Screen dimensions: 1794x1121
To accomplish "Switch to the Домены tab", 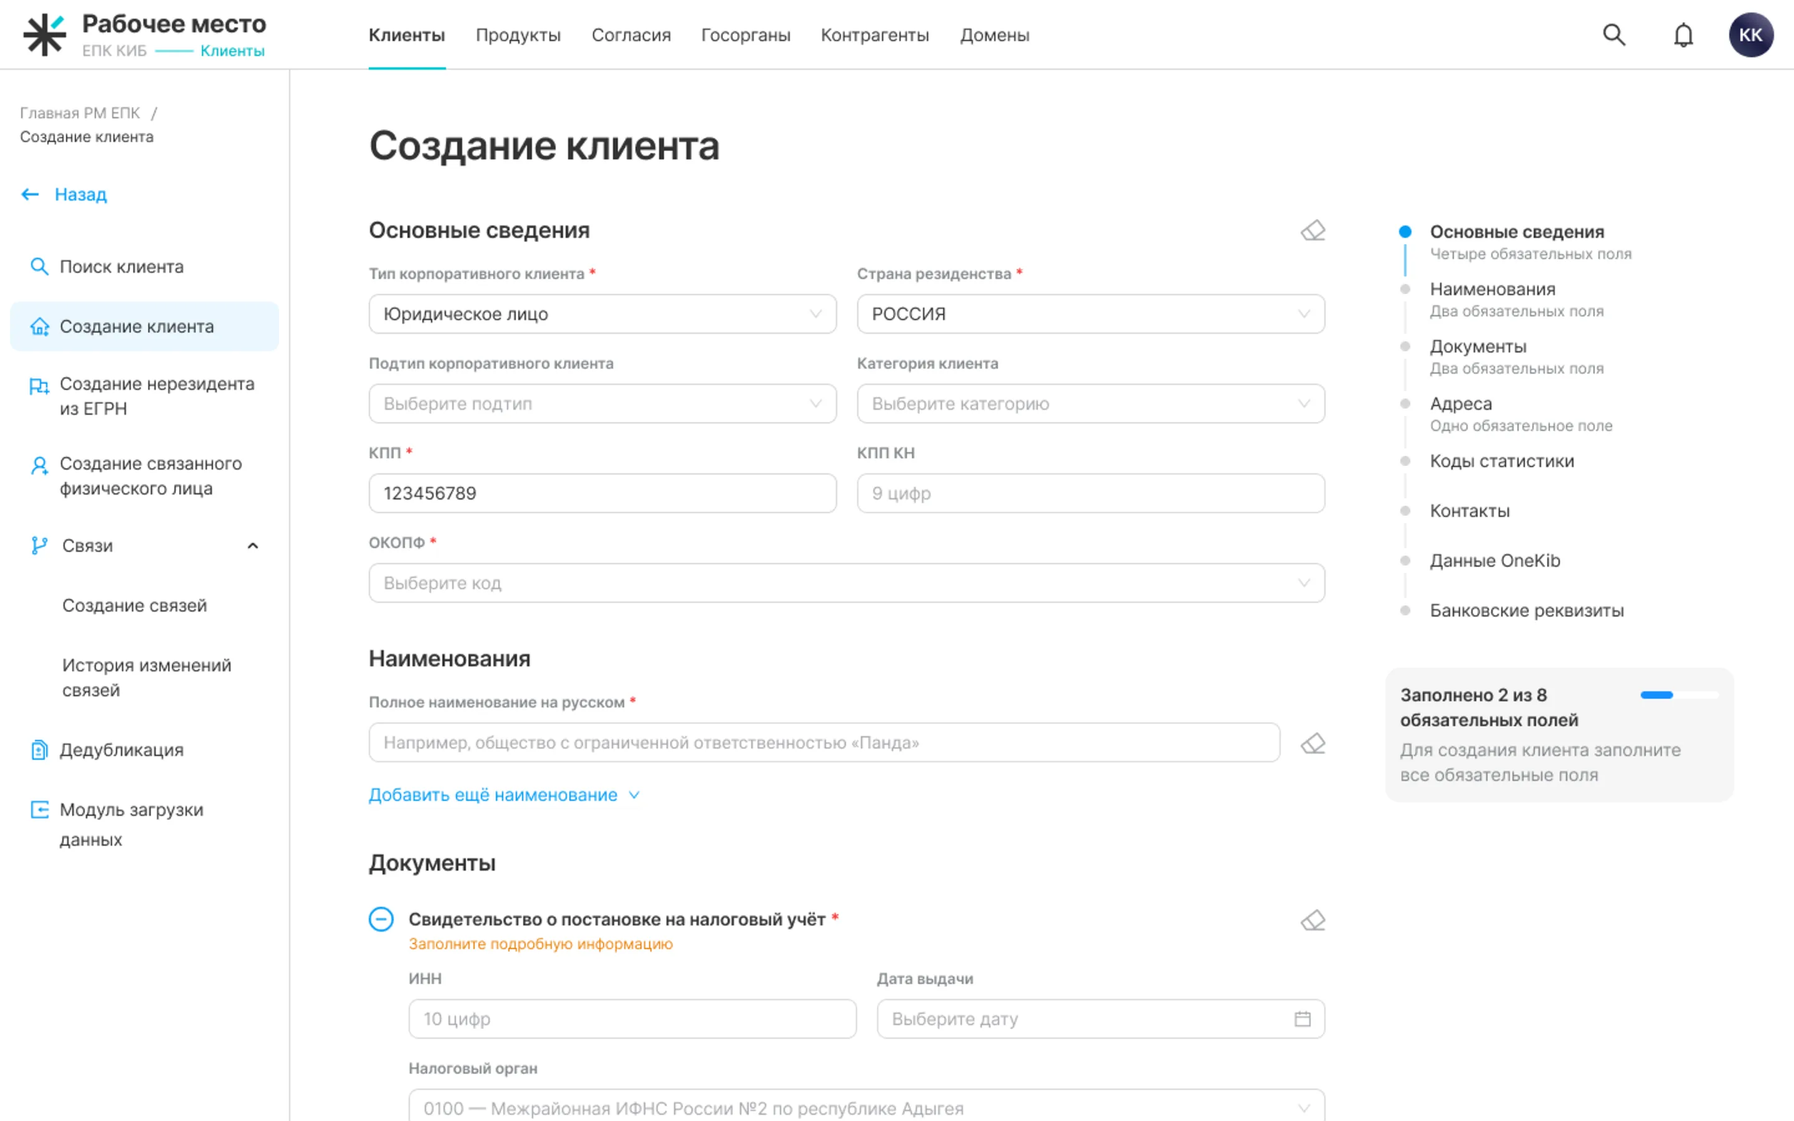I will tap(995, 35).
